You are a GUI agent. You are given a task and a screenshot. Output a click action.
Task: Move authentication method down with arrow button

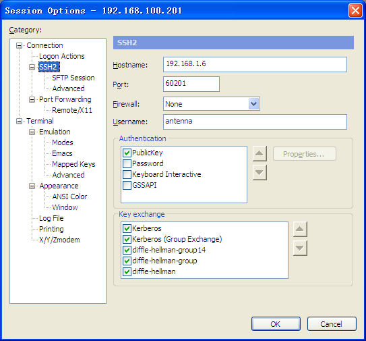coord(260,172)
